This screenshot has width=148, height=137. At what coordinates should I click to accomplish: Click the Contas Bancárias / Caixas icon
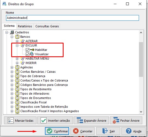click(x=17, y=72)
